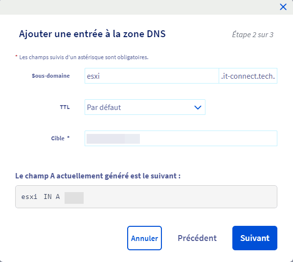293x262 pixels.
Task: Click the Sous-domaine label
Action: click(51, 76)
